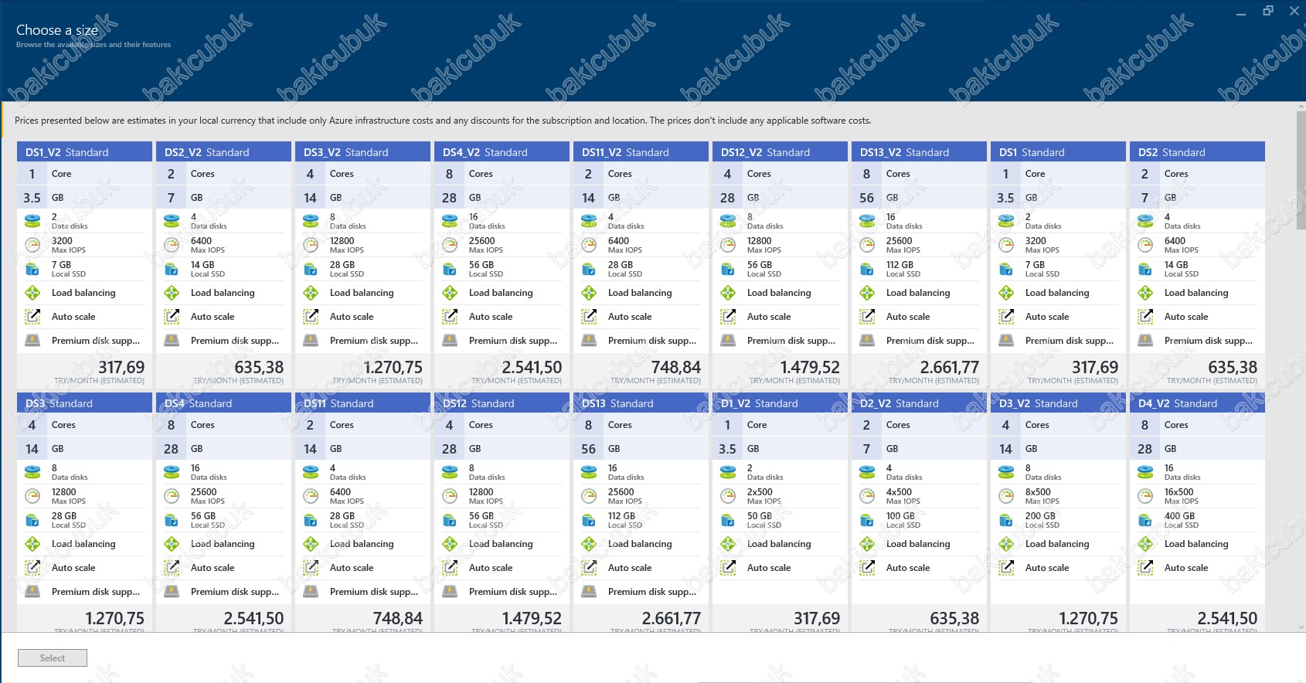Image resolution: width=1306 pixels, height=683 pixels.
Task: Click the Auto scale icon in DS2 Standard card
Action: pos(1145,316)
